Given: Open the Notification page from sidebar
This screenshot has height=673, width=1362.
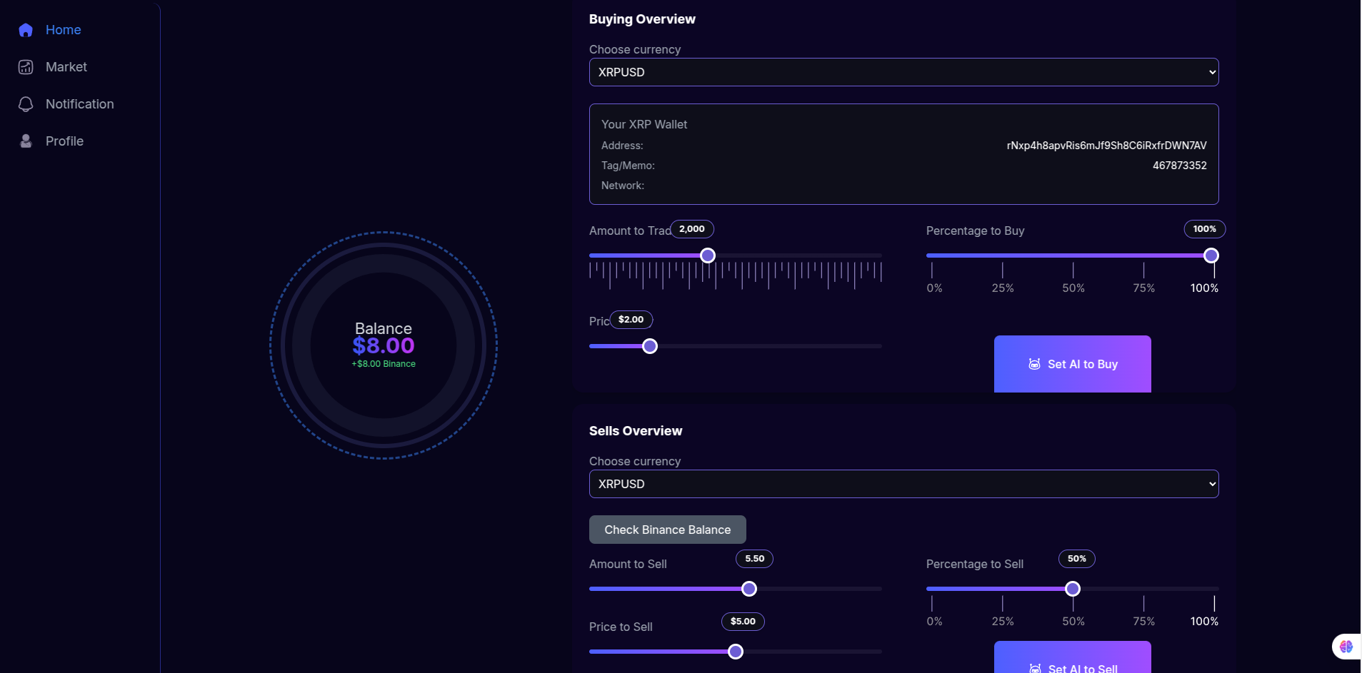Looking at the screenshot, I should 79,103.
